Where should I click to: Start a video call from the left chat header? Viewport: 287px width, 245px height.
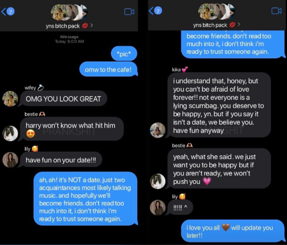(129, 12)
